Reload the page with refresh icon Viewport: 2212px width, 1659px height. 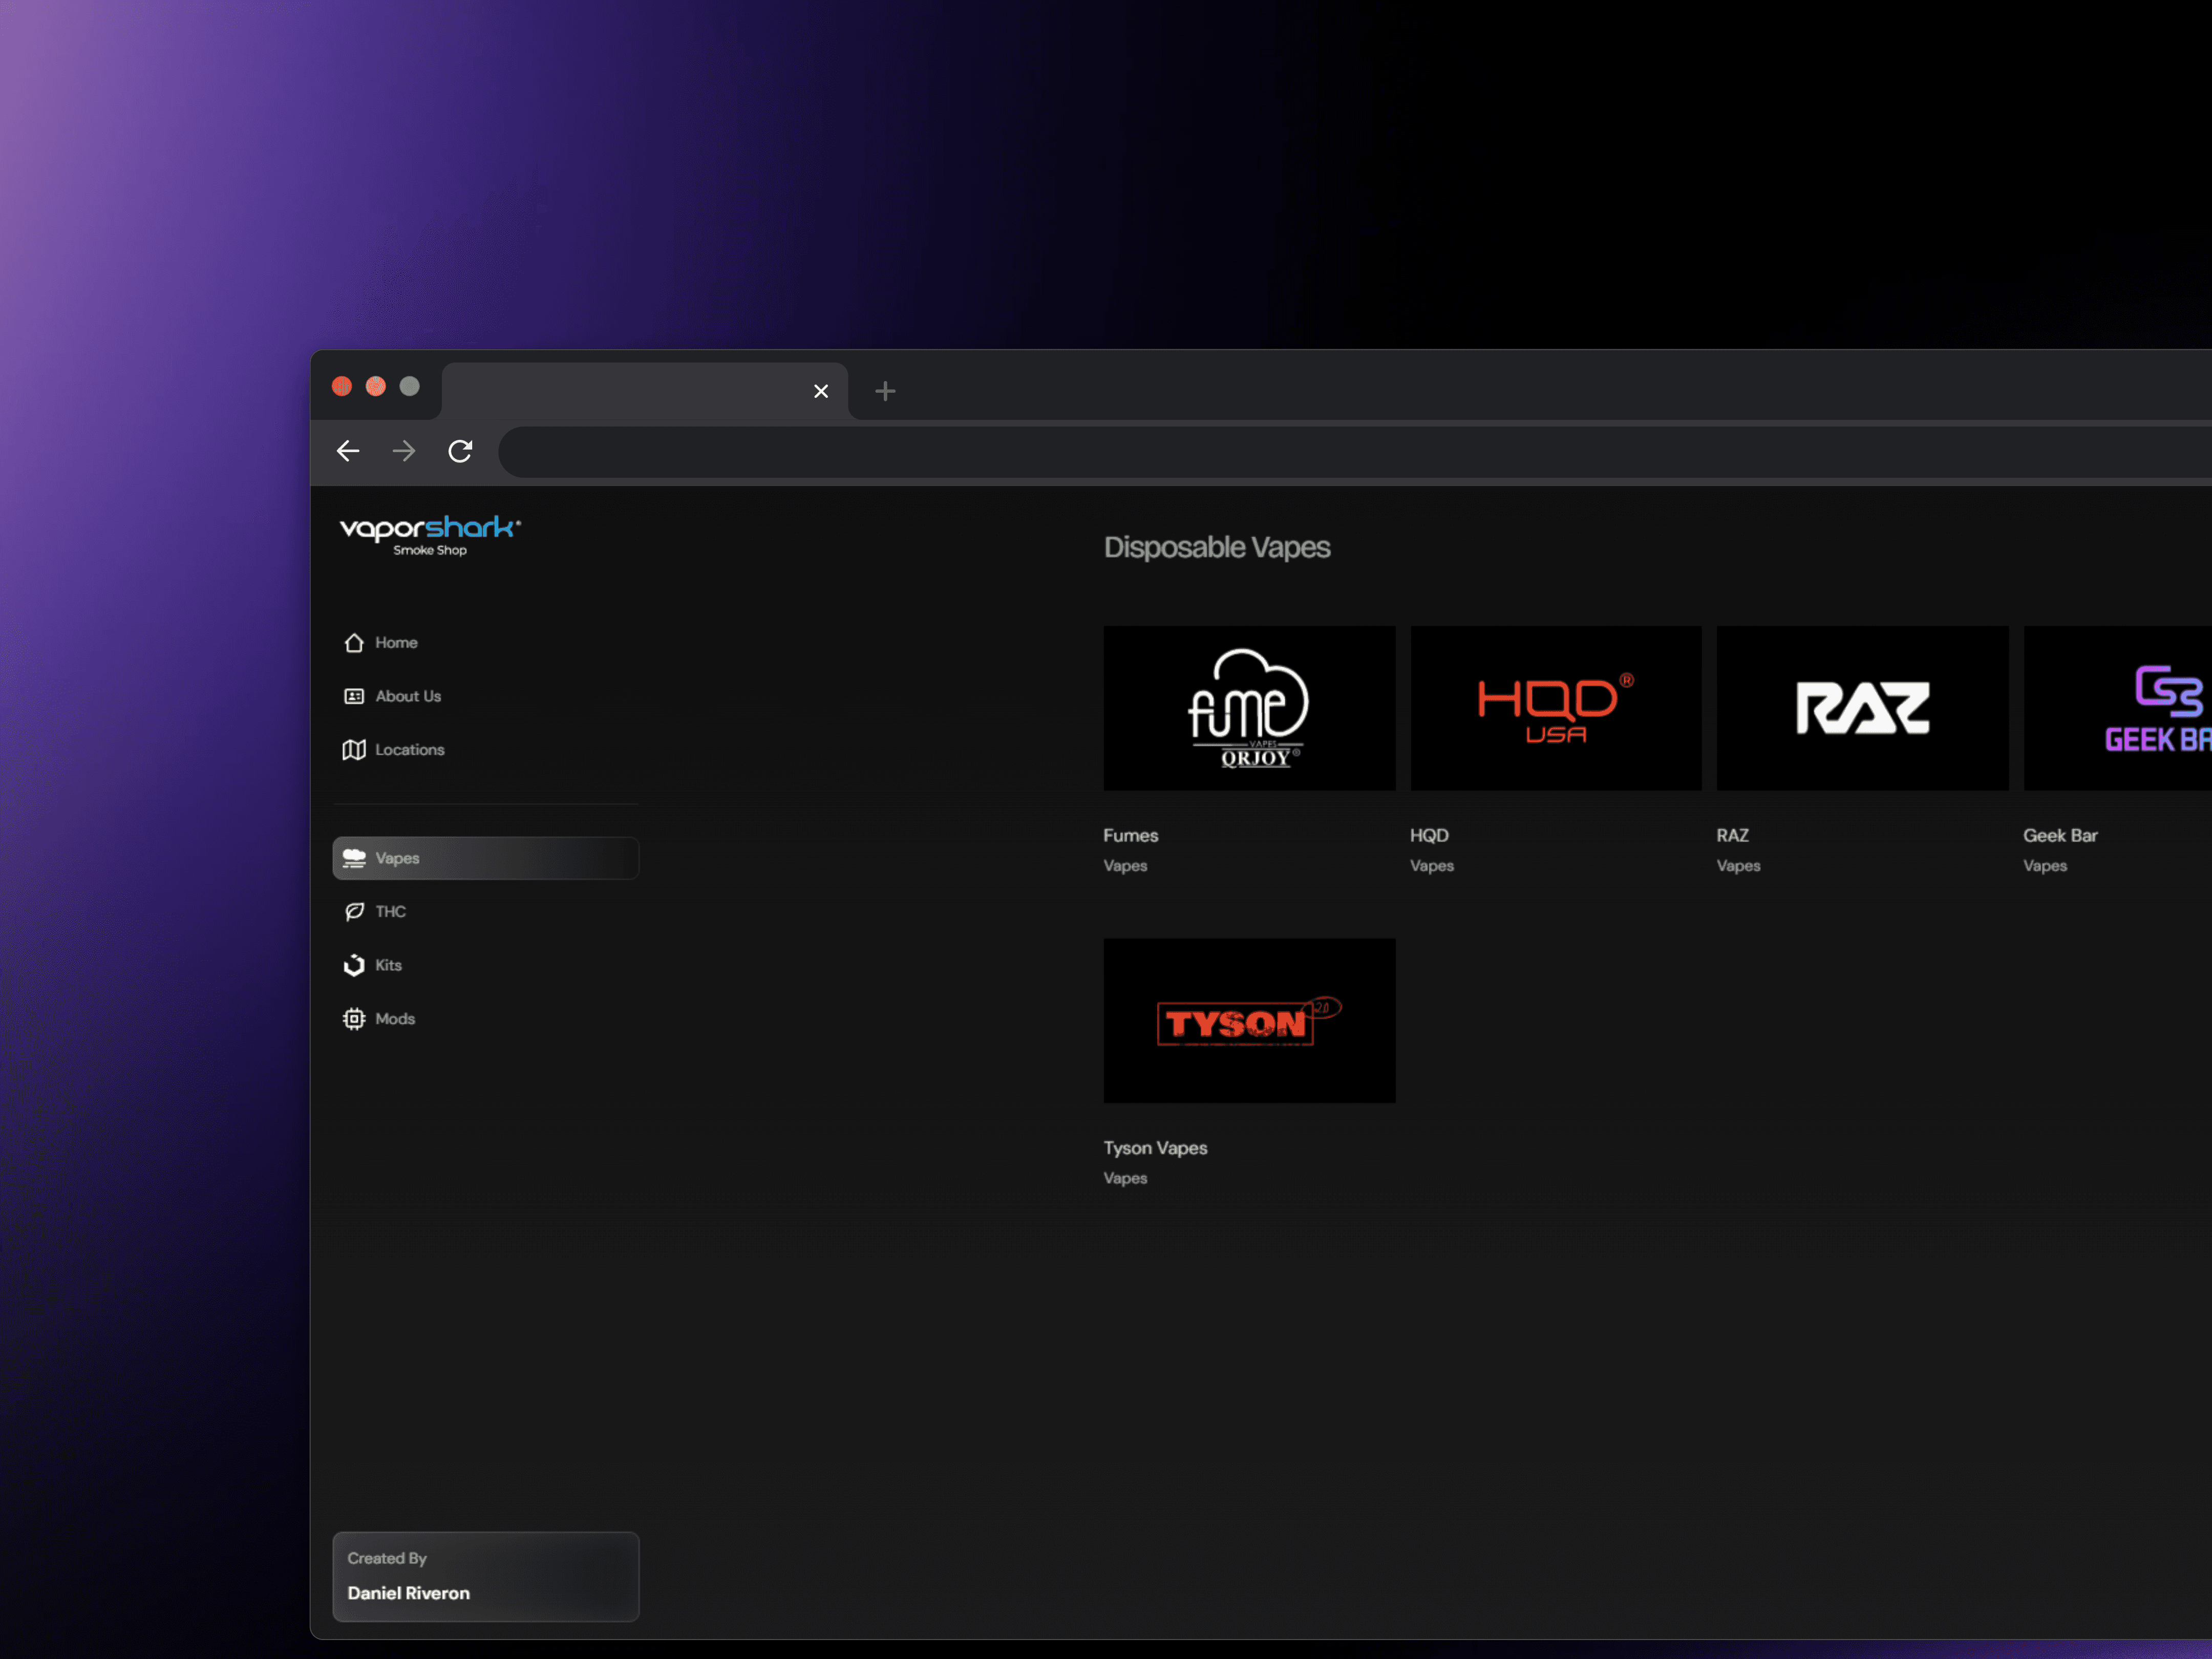pos(460,451)
